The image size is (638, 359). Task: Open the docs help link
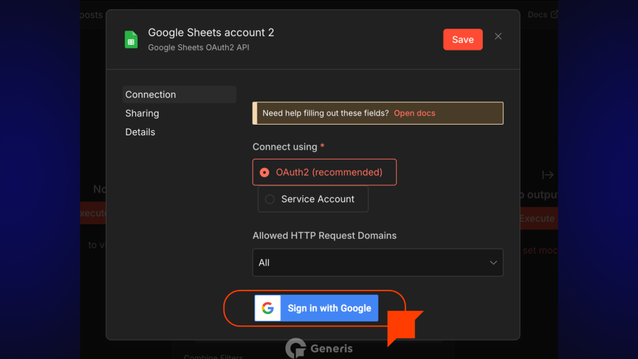click(414, 113)
